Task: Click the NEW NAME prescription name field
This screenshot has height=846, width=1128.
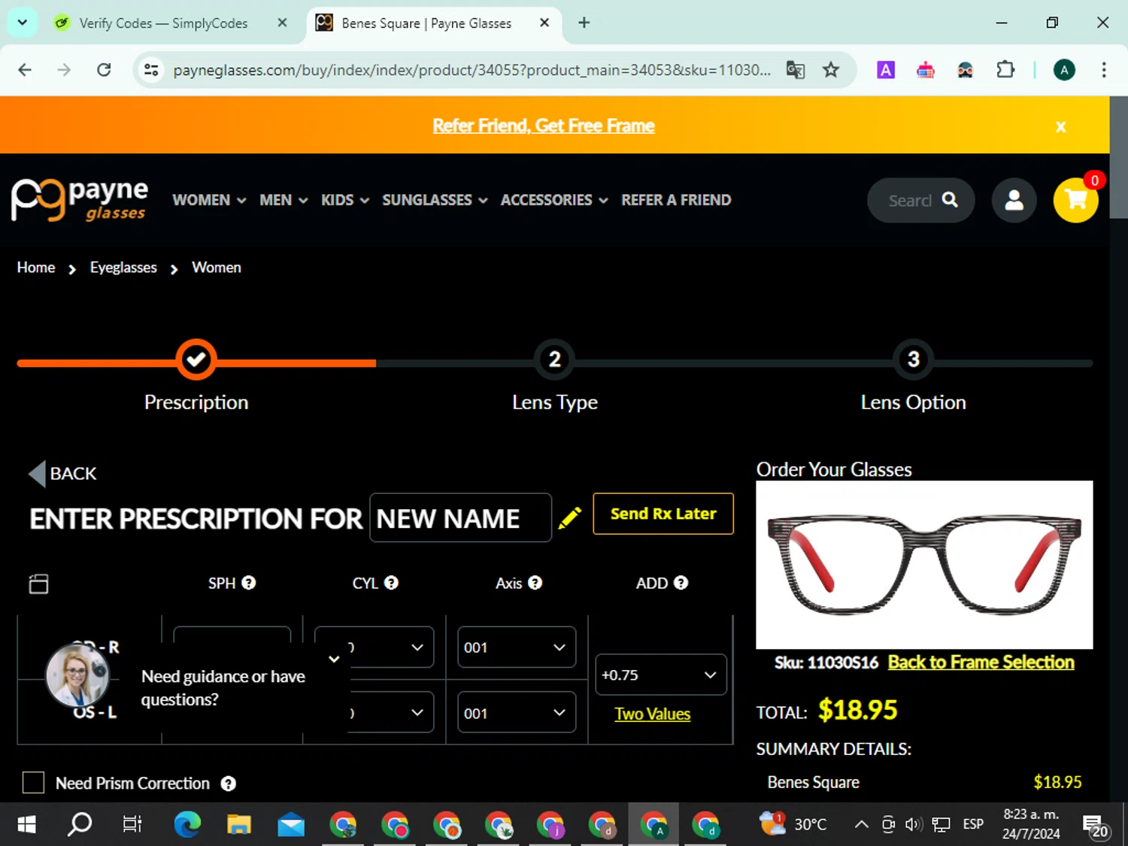Action: tap(460, 517)
